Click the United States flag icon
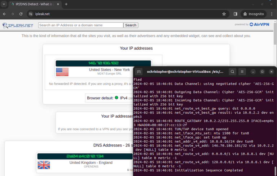Screen dimensions: 277x176 click(62, 72)
